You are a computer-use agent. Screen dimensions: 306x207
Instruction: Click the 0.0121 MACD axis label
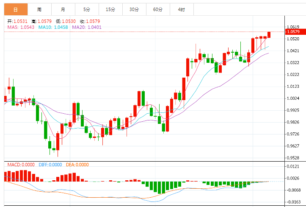[x=293, y=167]
